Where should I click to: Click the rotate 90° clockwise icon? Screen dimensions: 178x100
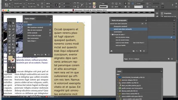click(x=75, y=4)
